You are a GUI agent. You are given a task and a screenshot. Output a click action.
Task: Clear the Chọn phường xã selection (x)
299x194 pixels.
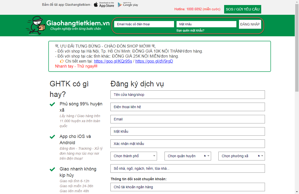coord(259,156)
